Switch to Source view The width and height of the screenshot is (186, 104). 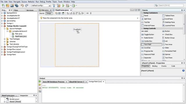(42, 13)
